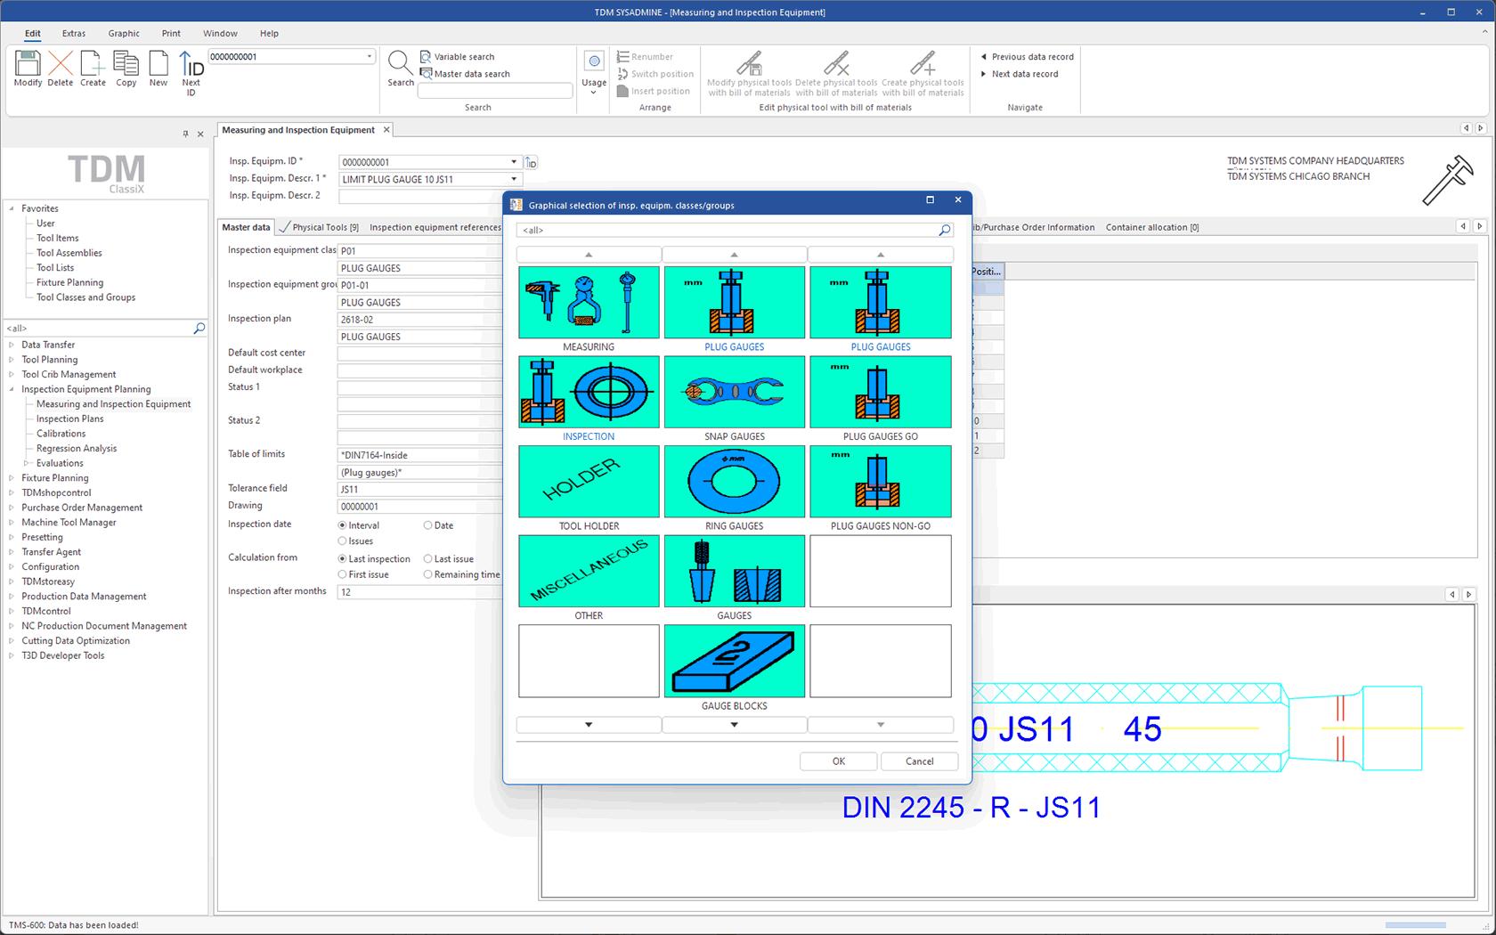1496x935 pixels.
Task: Select the GAUGE BLOCKS tile
Action: pyautogui.click(x=735, y=661)
